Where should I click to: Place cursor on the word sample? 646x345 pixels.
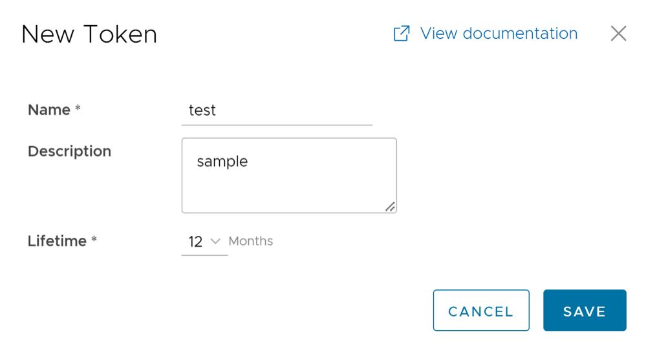click(222, 162)
